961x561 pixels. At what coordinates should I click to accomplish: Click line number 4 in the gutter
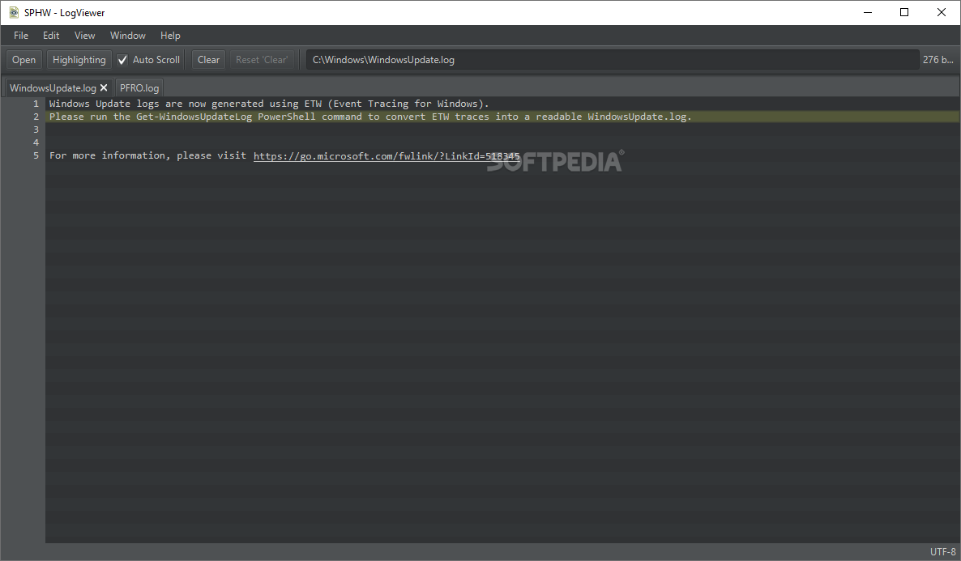click(x=36, y=142)
